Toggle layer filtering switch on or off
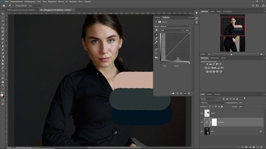 click(245, 98)
